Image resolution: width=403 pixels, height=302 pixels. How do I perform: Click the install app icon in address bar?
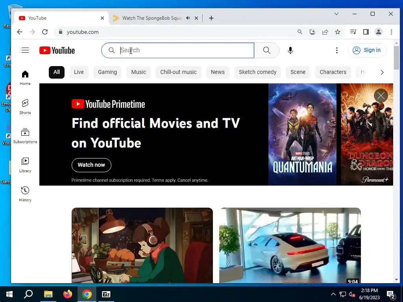312,32
